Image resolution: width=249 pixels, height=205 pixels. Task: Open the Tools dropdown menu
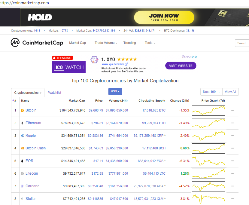tap(150, 43)
